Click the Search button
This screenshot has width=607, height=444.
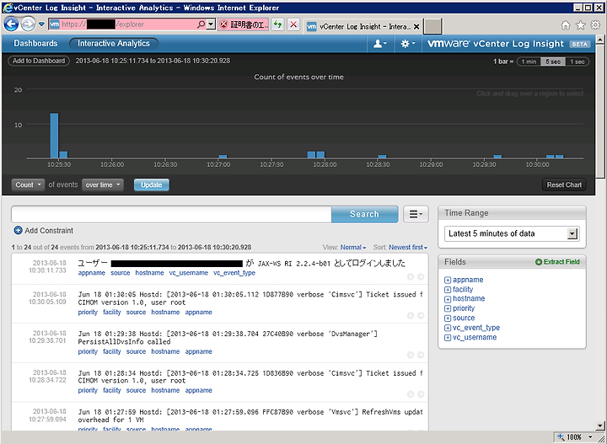click(x=365, y=214)
